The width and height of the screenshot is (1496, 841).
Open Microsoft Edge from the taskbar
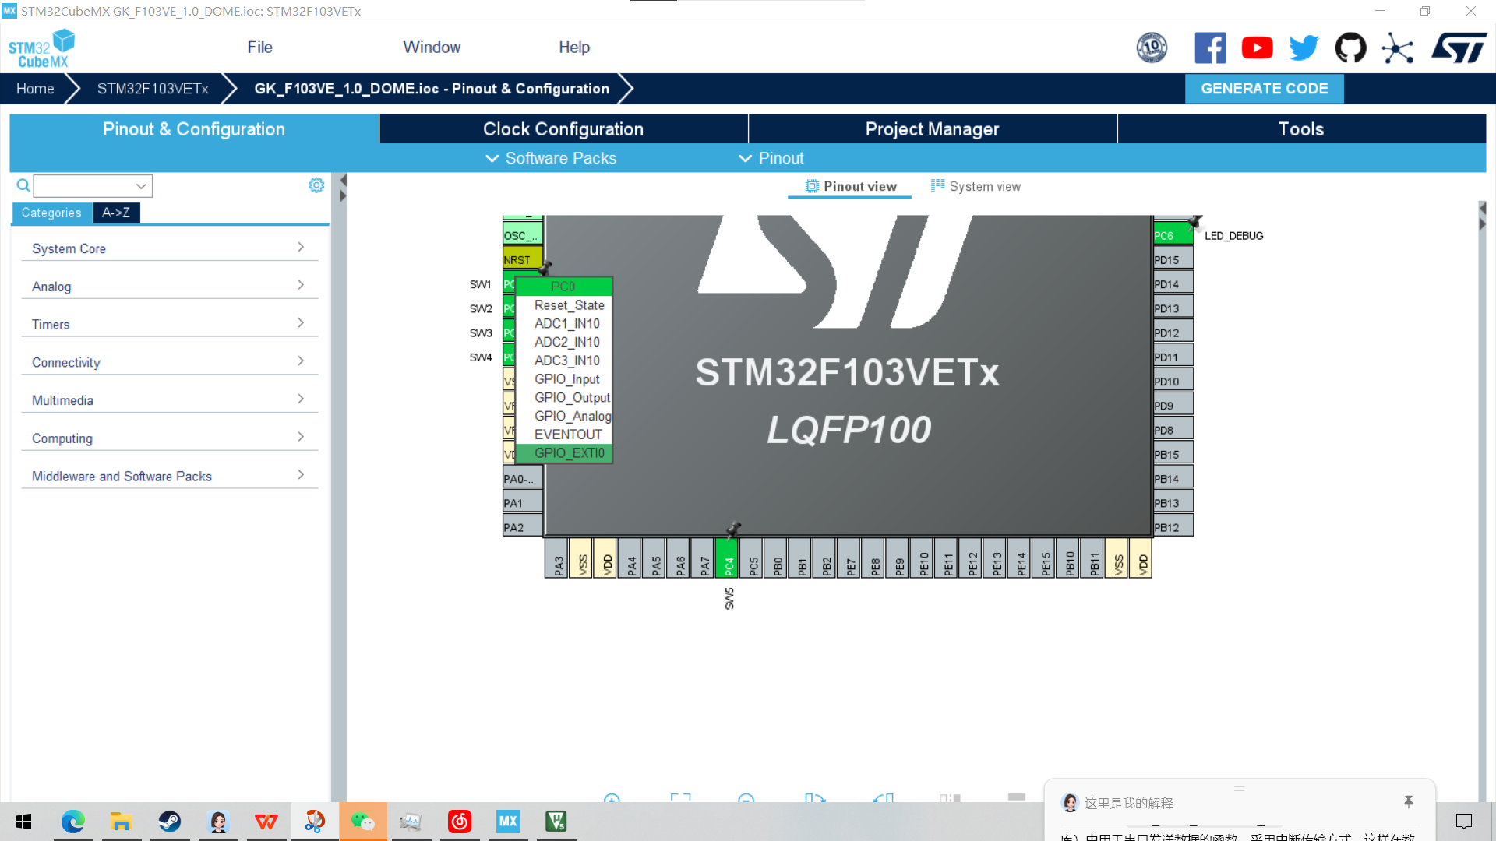point(72,822)
